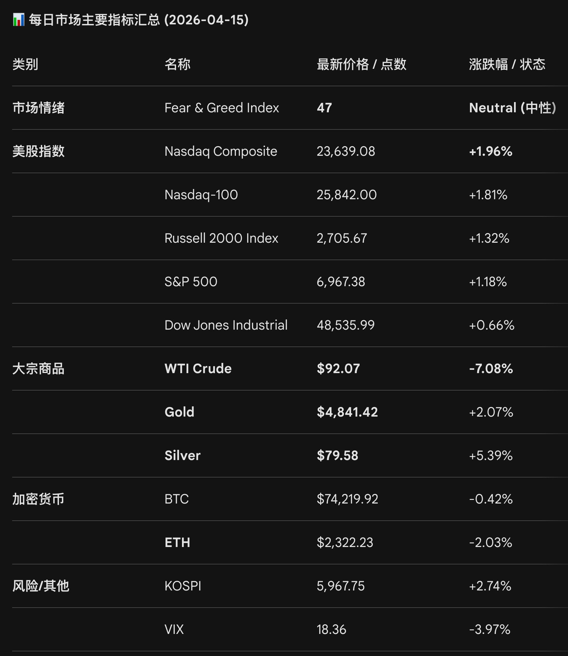The image size is (568, 656).
Task: Click the ETH name cell
Action: point(177,542)
